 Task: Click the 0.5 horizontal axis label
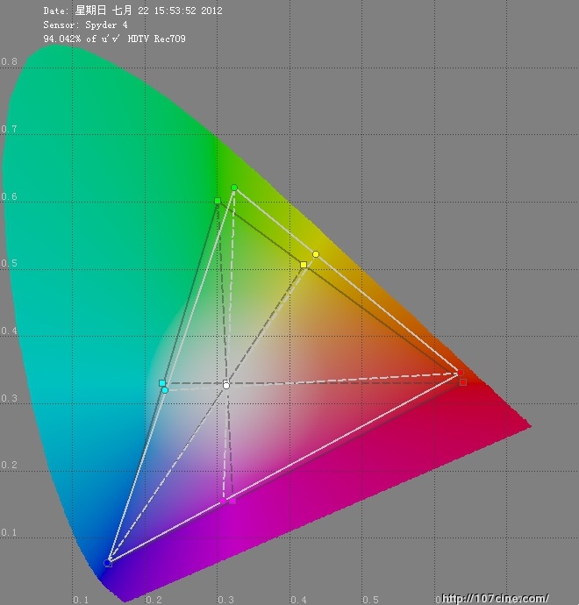coord(374,600)
